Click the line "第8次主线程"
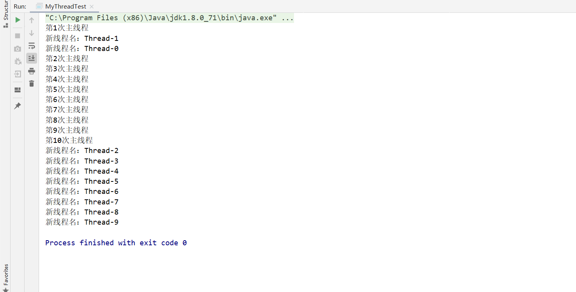The width and height of the screenshot is (576, 292). coord(67,120)
